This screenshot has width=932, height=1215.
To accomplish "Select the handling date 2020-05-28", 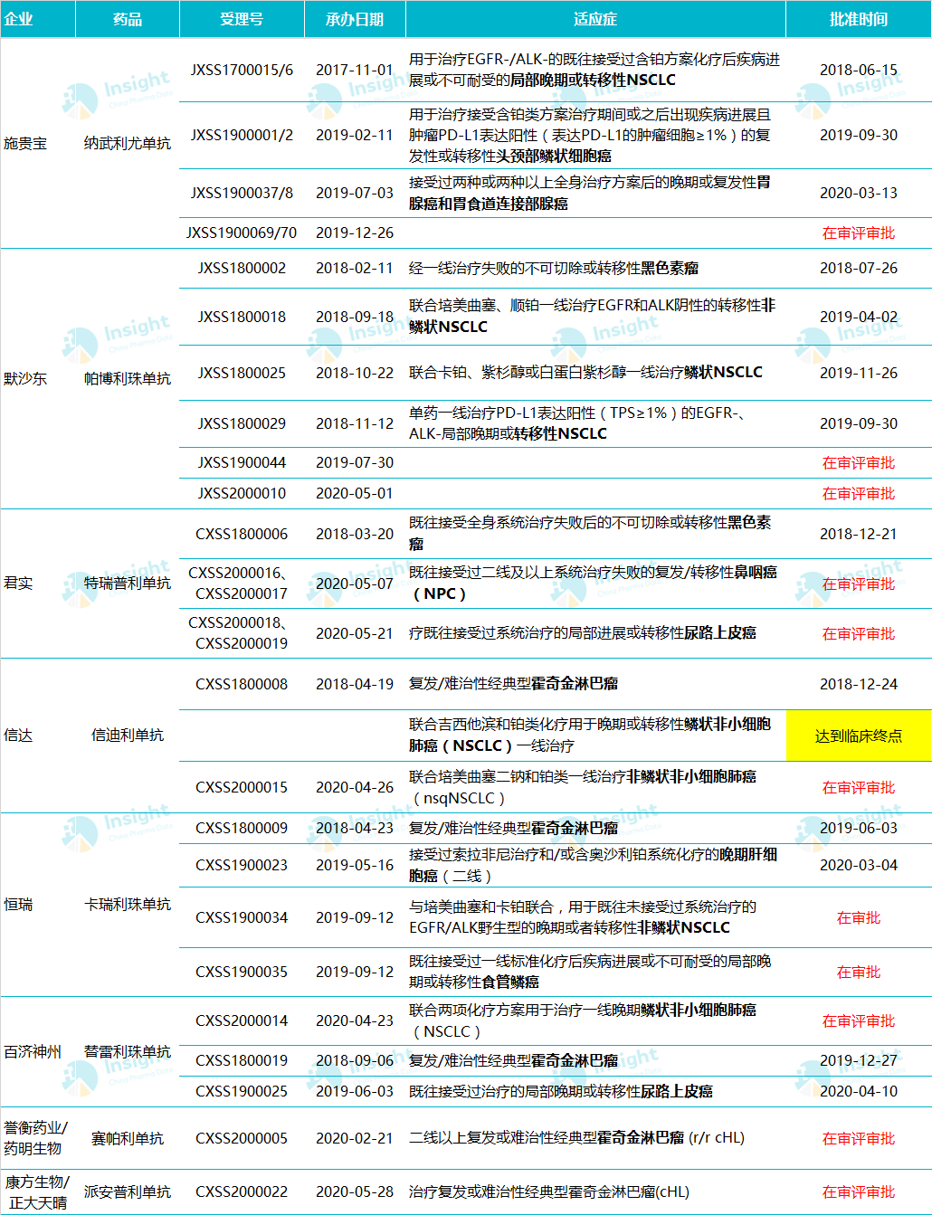I will point(355,1191).
